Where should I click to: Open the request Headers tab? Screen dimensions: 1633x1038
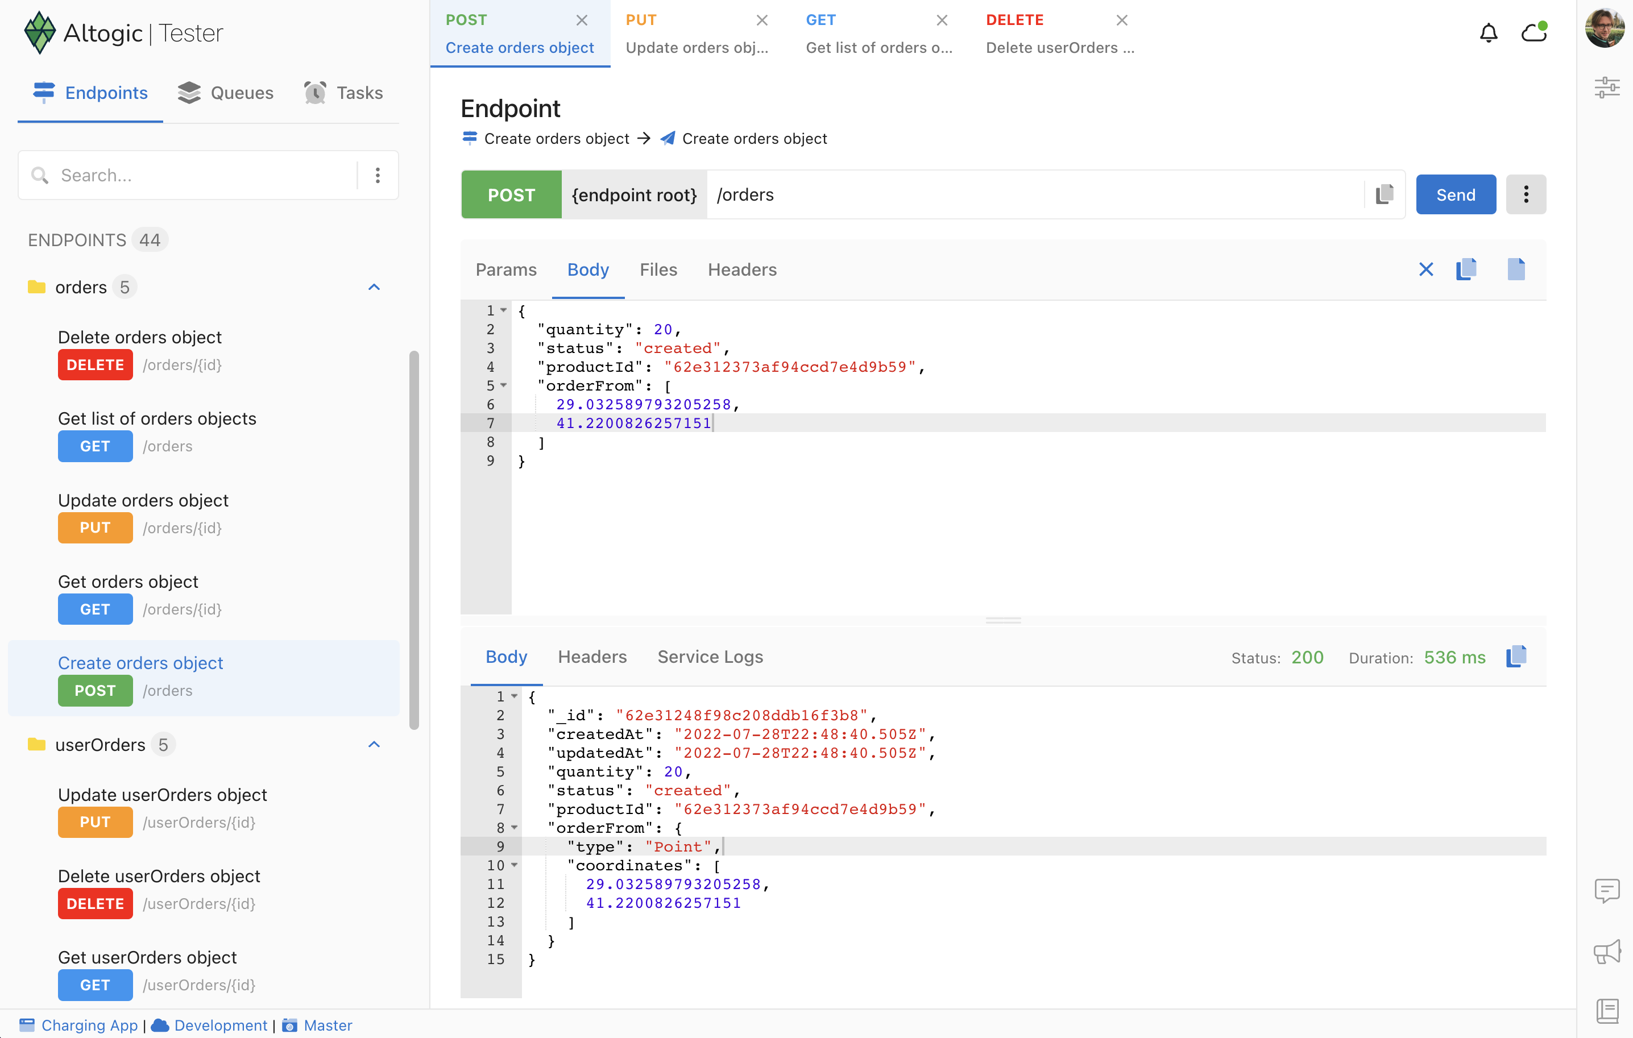pyautogui.click(x=742, y=270)
